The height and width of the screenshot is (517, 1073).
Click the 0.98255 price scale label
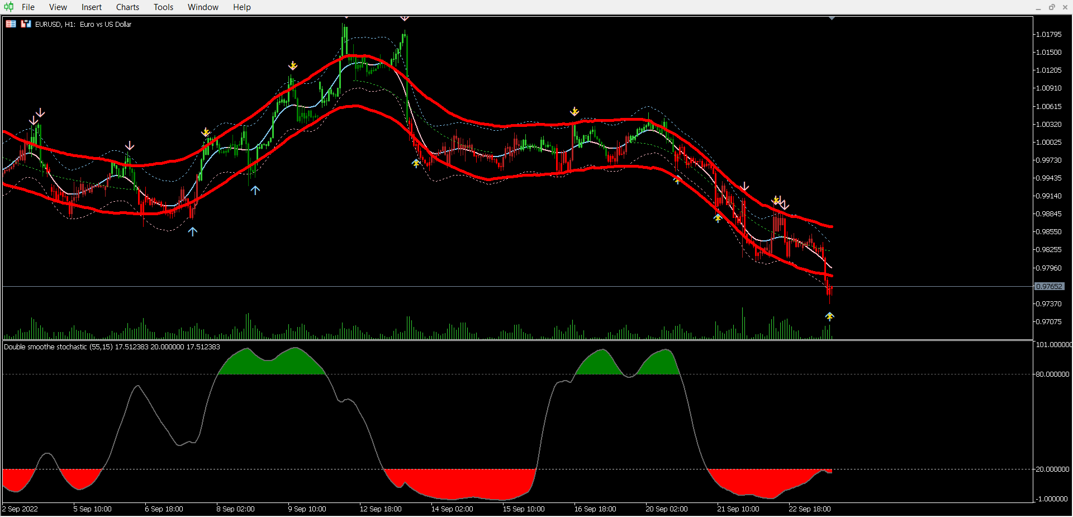point(1048,250)
